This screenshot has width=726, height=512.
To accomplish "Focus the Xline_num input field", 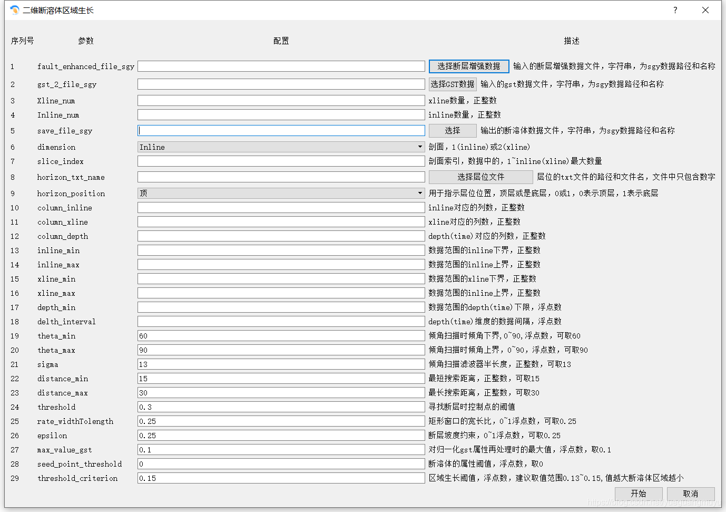I will pos(281,100).
